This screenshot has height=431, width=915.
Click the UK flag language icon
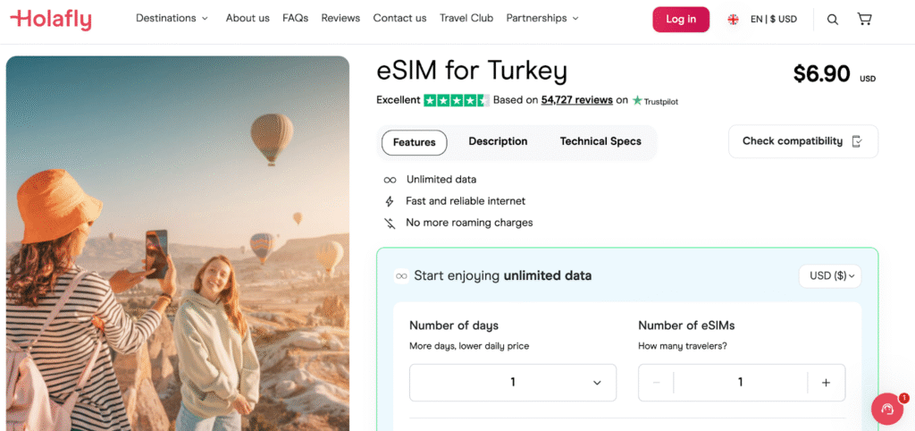(x=733, y=19)
